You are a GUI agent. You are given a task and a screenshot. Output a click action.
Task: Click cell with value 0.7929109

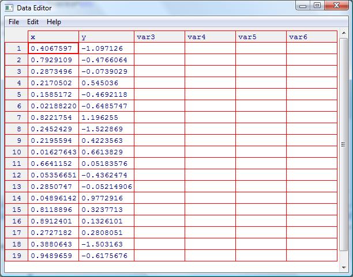coord(54,60)
